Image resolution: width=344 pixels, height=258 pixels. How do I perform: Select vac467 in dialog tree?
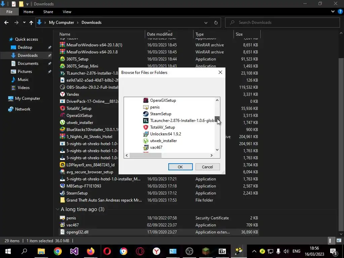[156, 147]
